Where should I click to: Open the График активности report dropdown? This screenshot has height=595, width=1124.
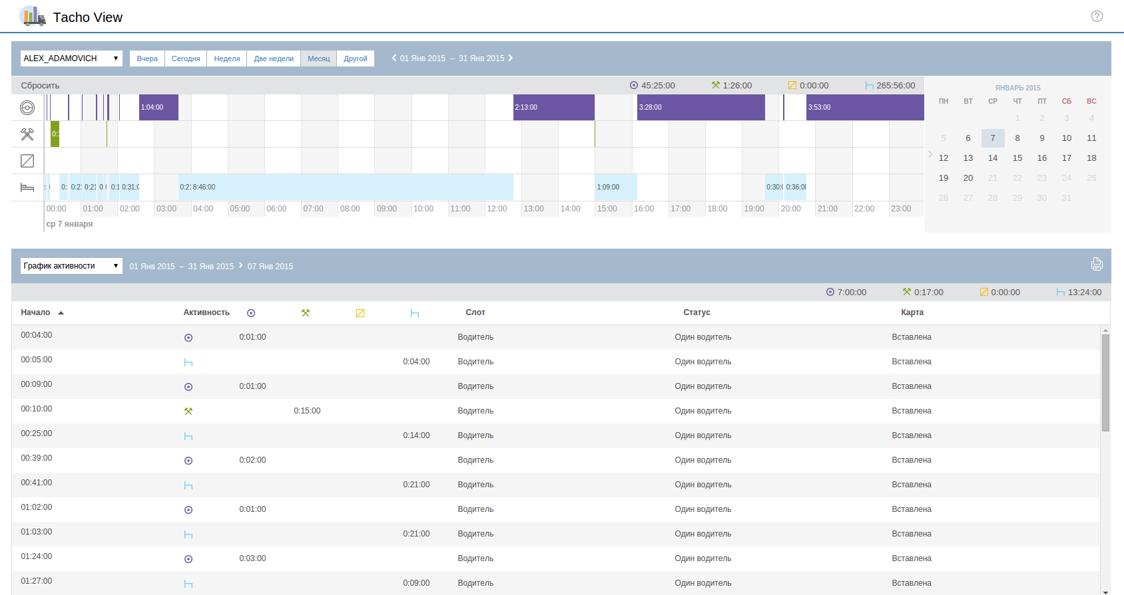coord(71,266)
